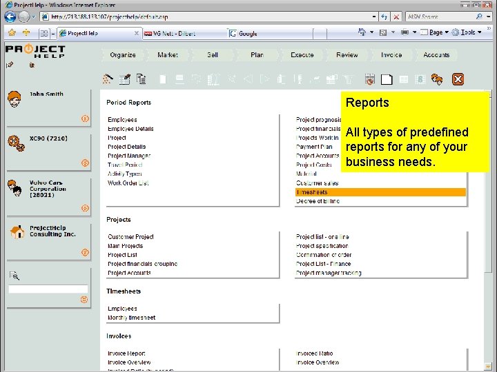Close the ProjectHelp browser tab
Image resolution: width=497 pixels, height=372 pixels.
[x=136, y=33]
